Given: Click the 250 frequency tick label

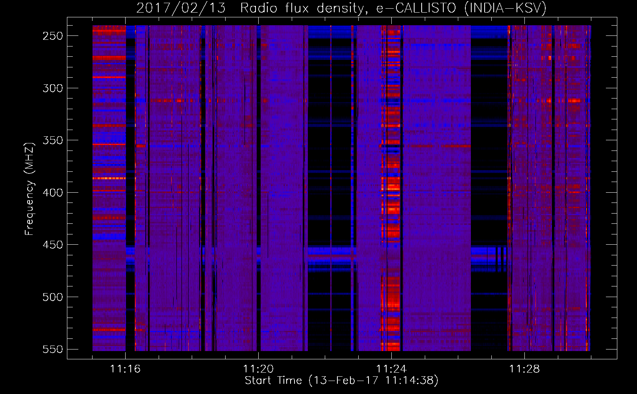Looking at the screenshot, I should click(x=53, y=36).
